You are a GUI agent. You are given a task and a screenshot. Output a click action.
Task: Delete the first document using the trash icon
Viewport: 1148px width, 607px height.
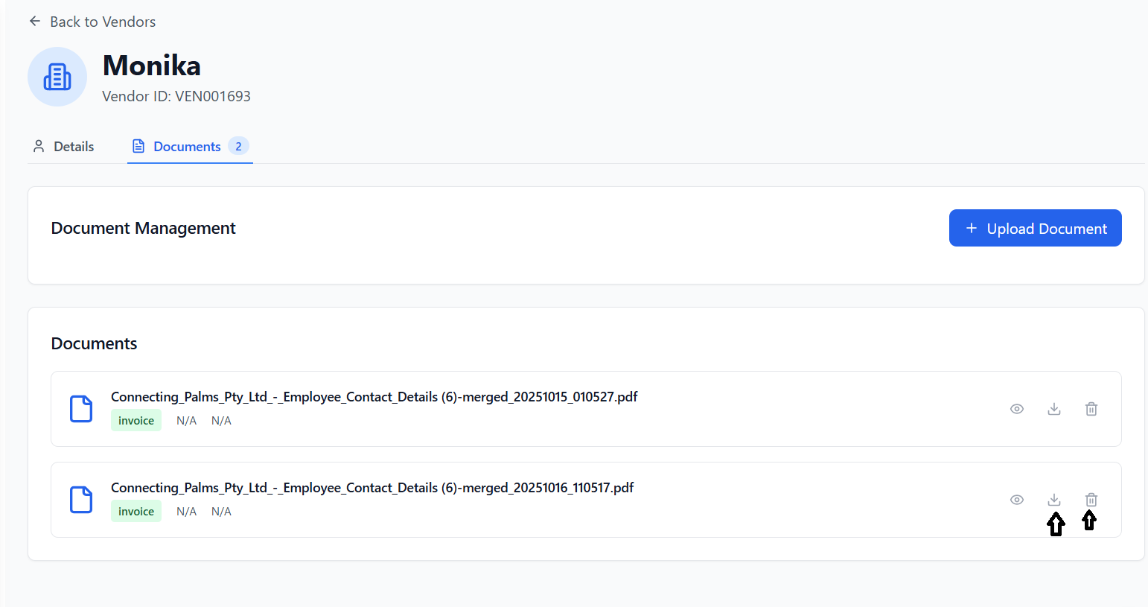(x=1091, y=409)
